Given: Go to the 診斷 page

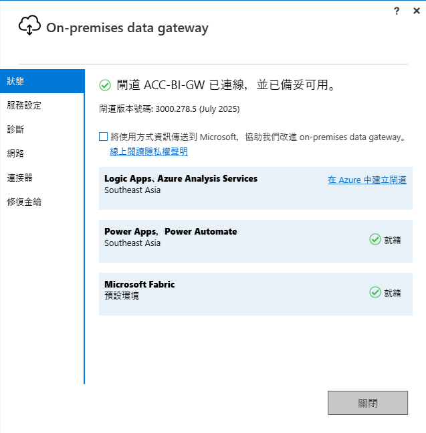Looking at the screenshot, I should tap(16, 129).
